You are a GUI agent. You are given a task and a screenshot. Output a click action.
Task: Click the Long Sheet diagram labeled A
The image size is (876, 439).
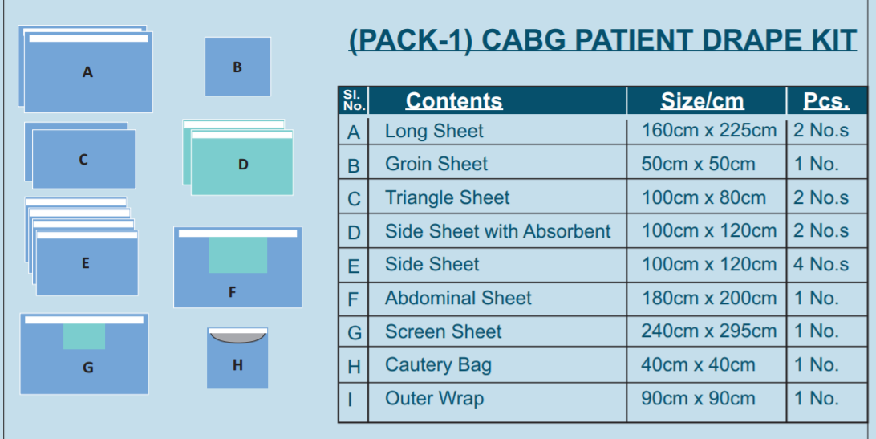(87, 72)
